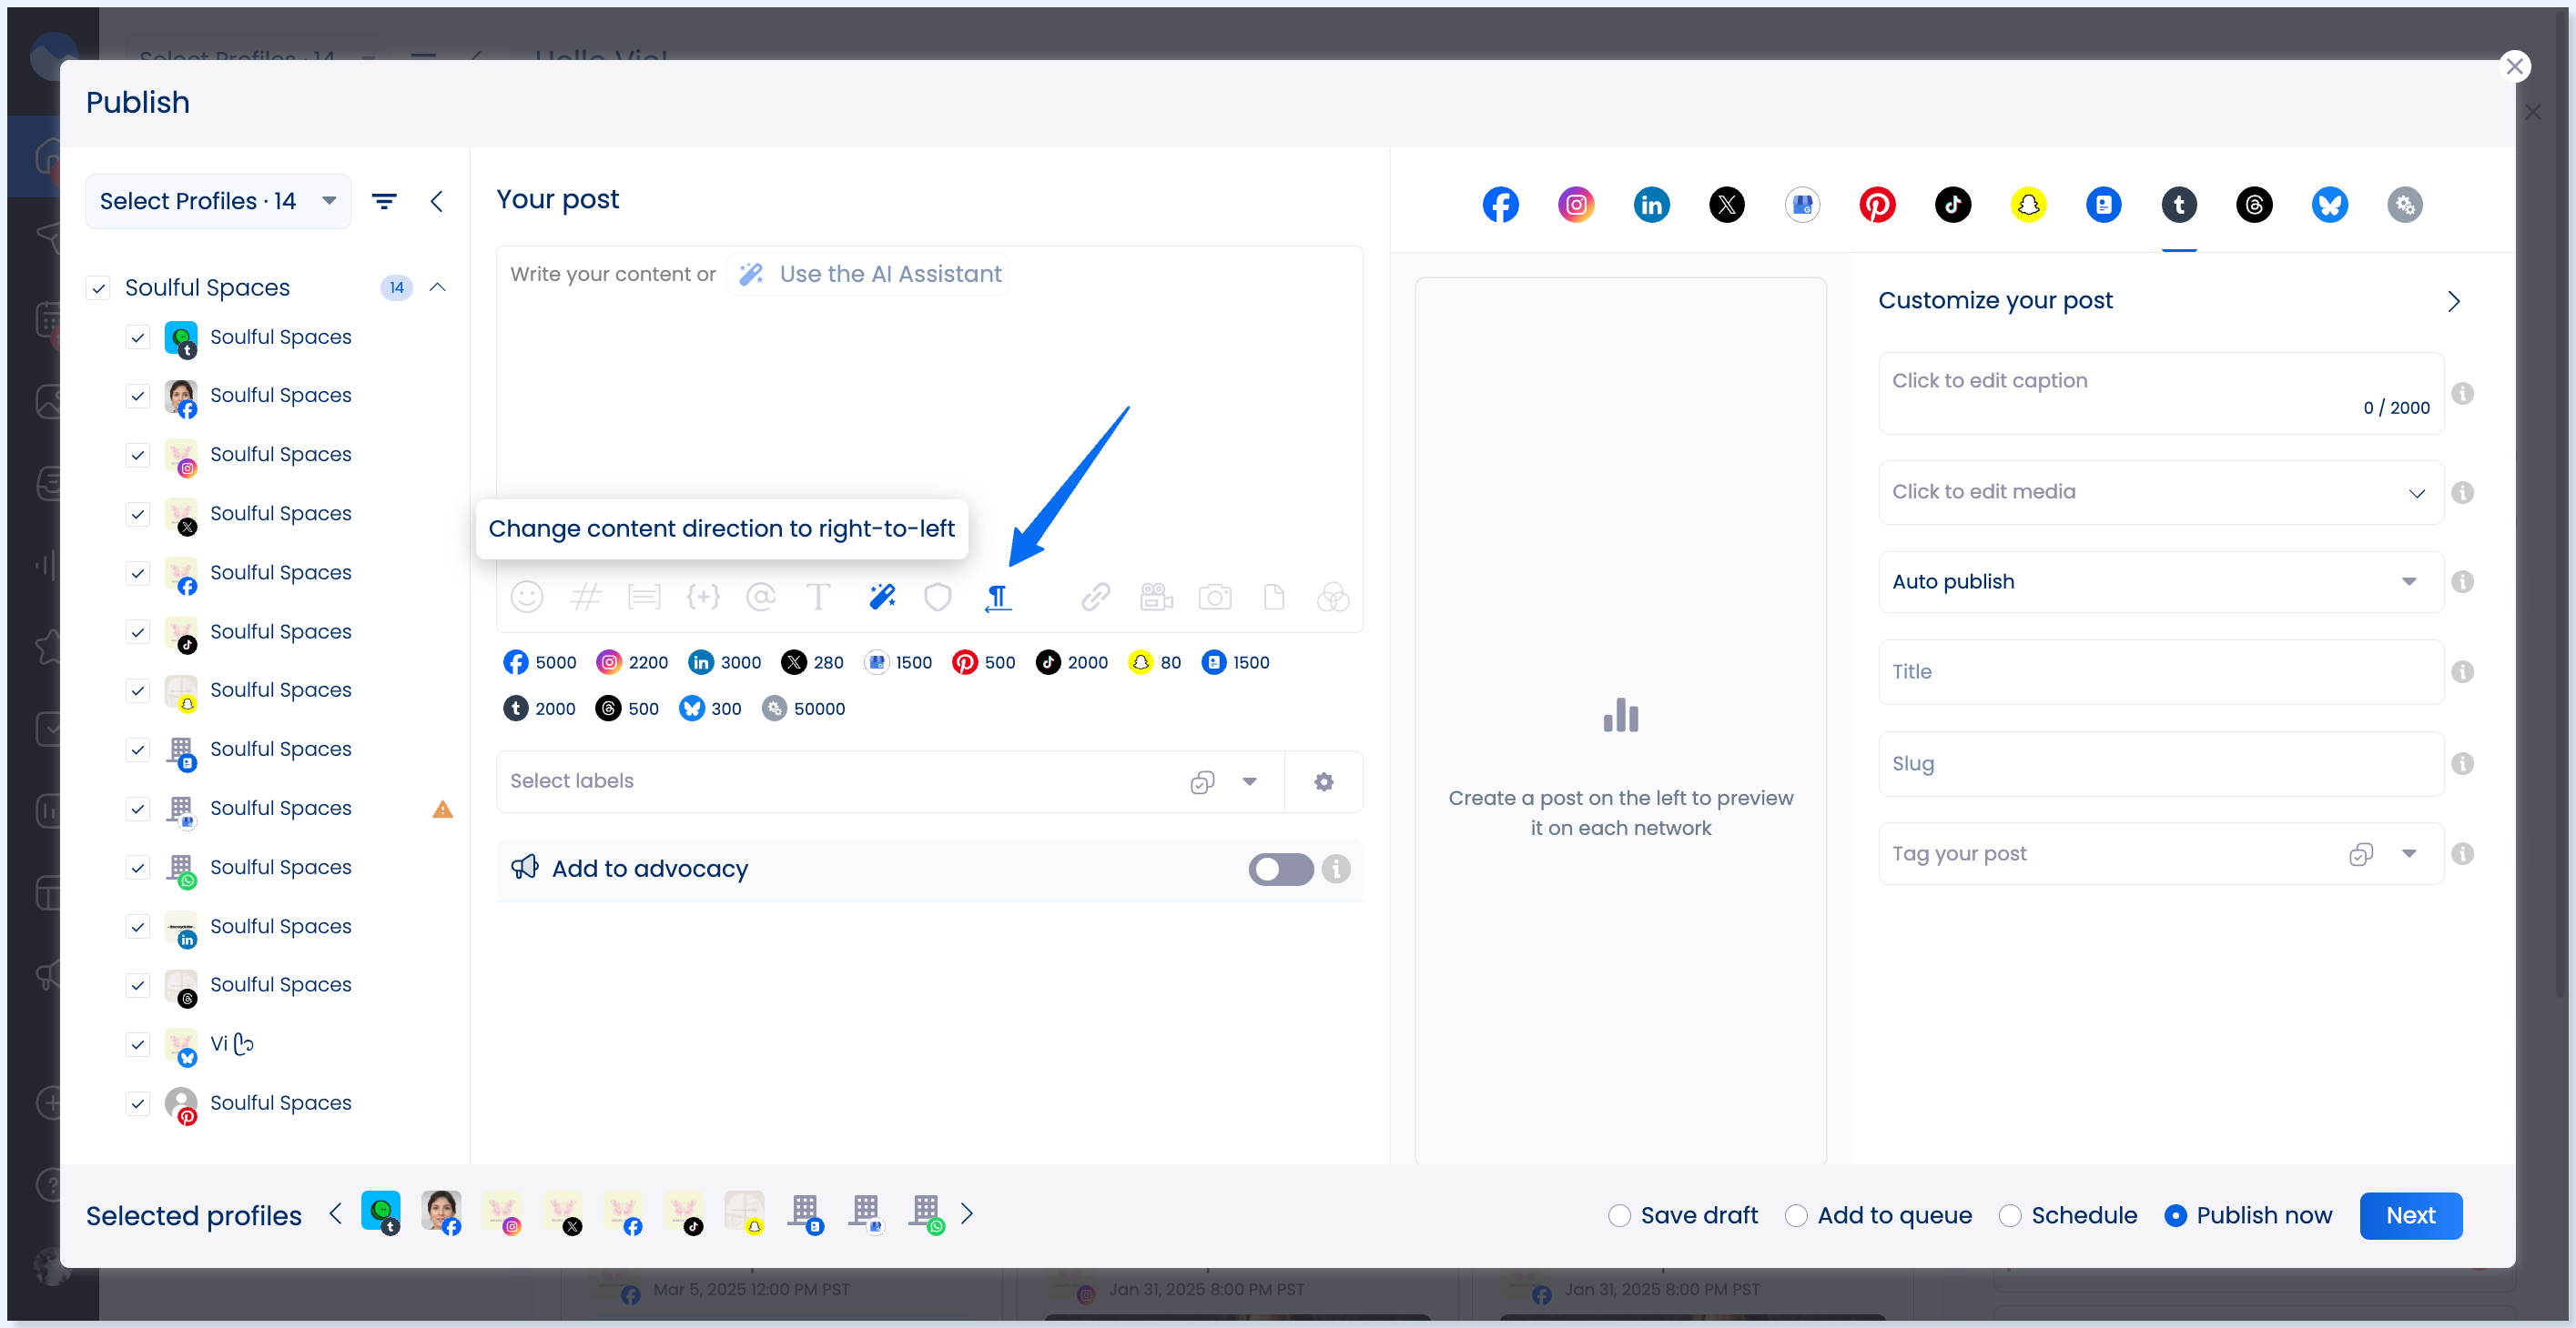The image size is (2576, 1328).
Task: Open the Tag your post dropdown arrow
Action: 2408,853
